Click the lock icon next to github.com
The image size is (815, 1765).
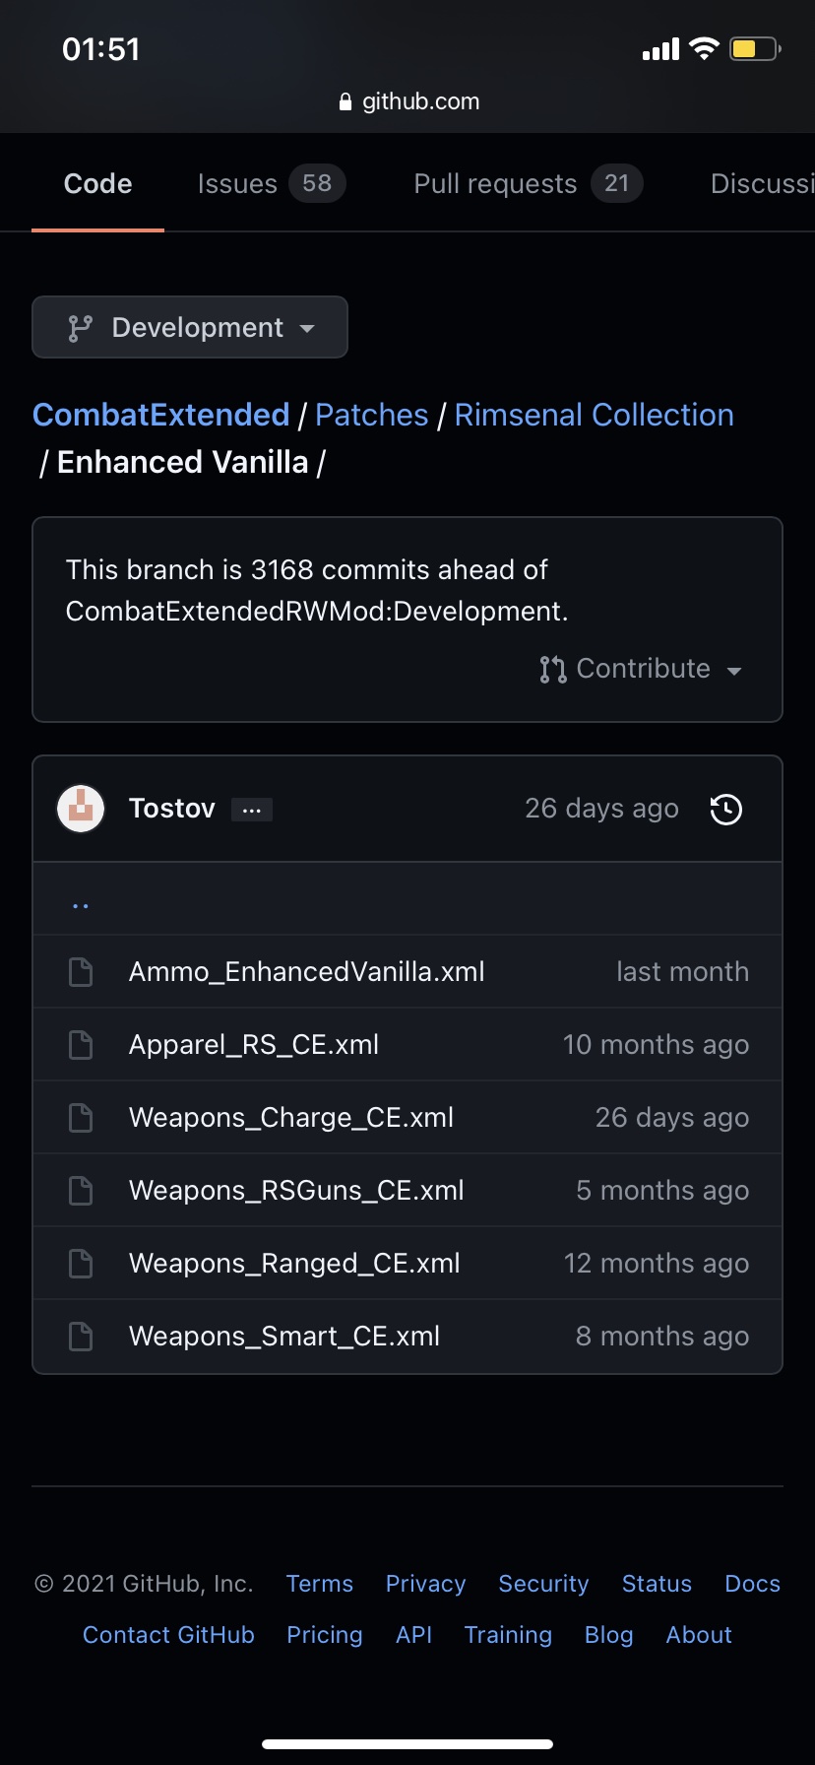click(x=345, y=101)
